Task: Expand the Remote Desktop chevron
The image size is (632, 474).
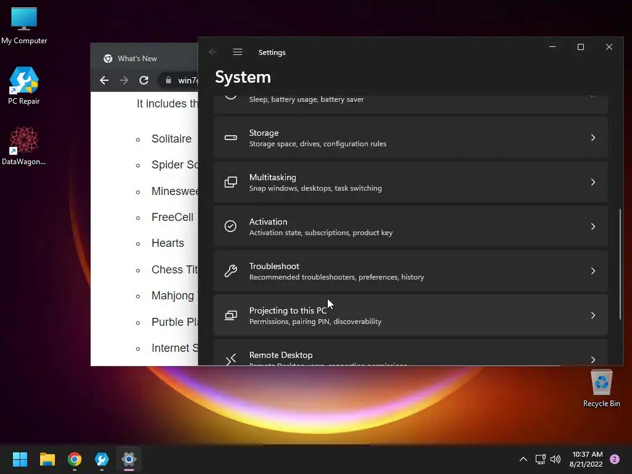Action: [593, 360]
